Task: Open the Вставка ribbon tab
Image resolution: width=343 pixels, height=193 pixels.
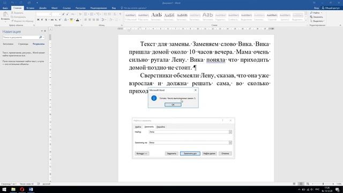Action: coord(30,8)
